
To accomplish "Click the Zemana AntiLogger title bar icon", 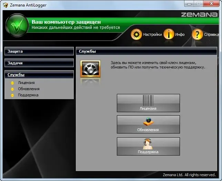I will (x=6, y=5).
